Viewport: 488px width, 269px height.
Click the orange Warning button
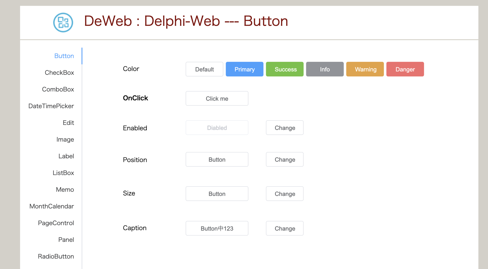(365, 69)
